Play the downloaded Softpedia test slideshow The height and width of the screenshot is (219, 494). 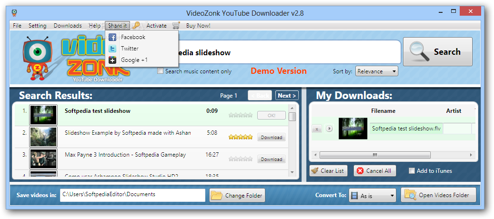click(x=329, y=129)
